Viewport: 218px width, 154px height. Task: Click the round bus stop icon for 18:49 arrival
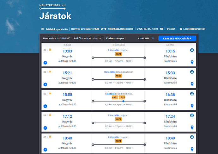click(x=192, y=137)
